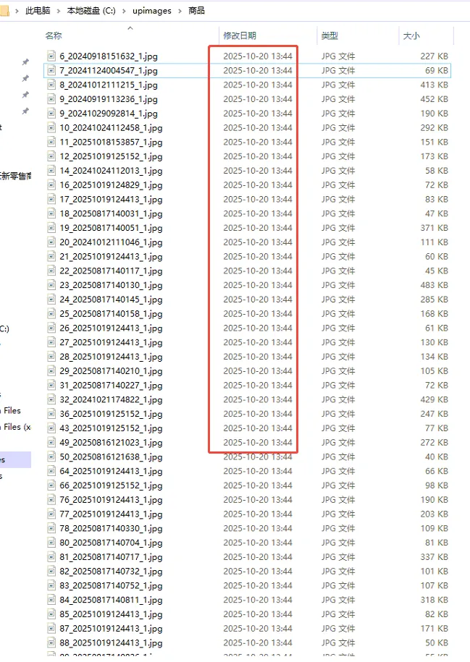Navigate to upimages in the breadcrumb
The height and width of the screenshot is (662, 470).
[x=151, y=11]
